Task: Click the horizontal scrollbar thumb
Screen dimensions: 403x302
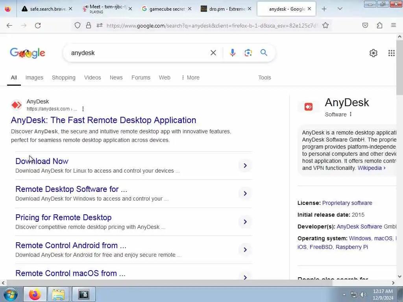Action: tap(169, 283)
